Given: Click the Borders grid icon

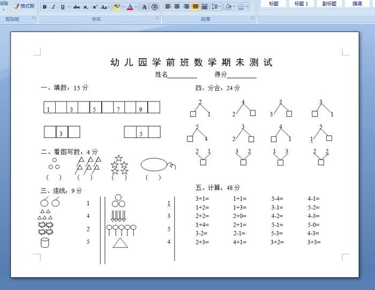Looking at the screenshot, I should [241, 7].
